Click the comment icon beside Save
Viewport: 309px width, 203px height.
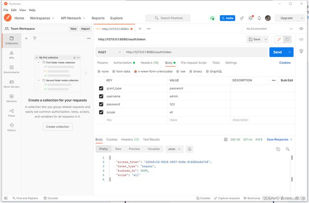pyautogui.click(x=287, y=39)
